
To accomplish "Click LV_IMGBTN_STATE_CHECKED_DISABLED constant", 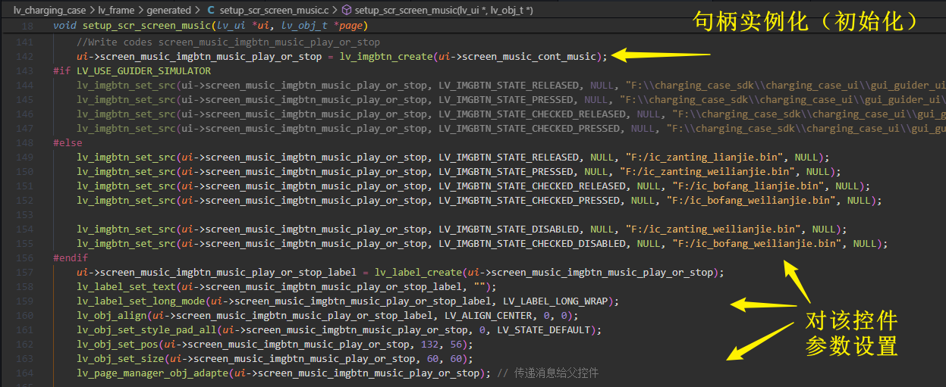I will coord(533,243).
